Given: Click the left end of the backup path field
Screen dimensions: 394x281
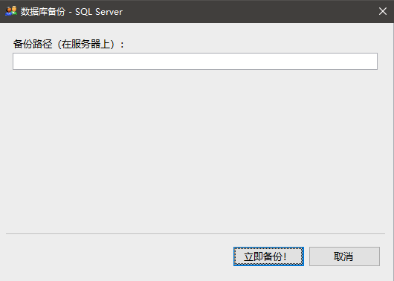Looking at the screenshot, I should coord(18,61).
